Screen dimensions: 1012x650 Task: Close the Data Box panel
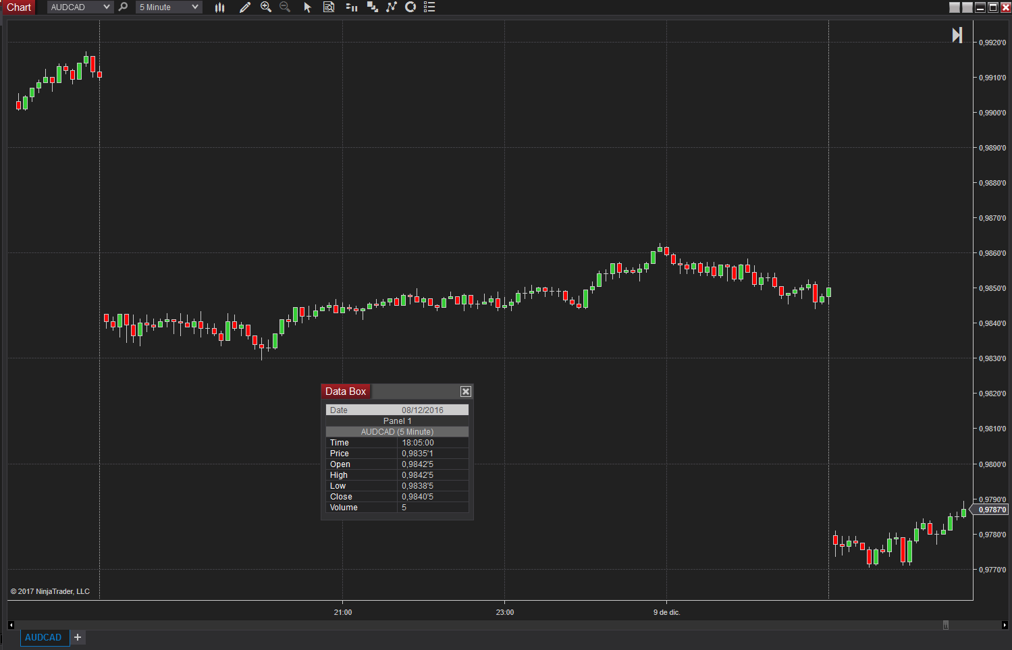pyautogui.click(x=465, y=391)
